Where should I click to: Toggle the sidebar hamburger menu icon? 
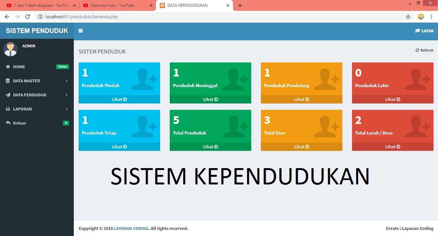tap(81, 31)
